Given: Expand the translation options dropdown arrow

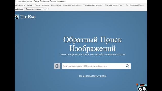Looking at the screenshot, I should click(x=45, y=9).
